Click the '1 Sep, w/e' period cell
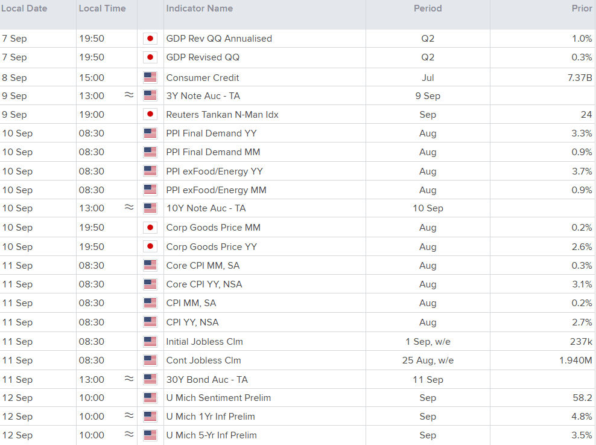This screenshot has width=596, height=445. click(428, 342)
